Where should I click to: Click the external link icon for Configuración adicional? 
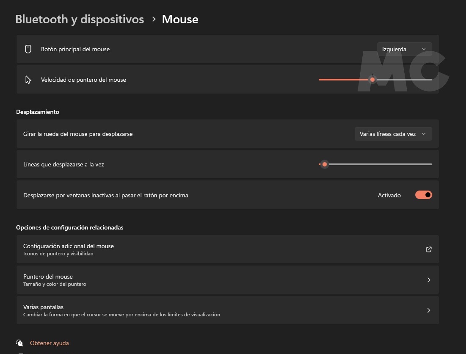point(428,249)
